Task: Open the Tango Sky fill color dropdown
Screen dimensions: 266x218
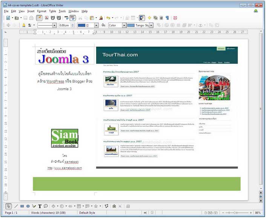Action: 151,25
